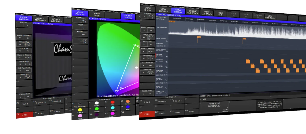This screenshot has height=134, width=306.
Task: Pick the Blue colour swatch
Action: pyautogui.click(x=128, y=107)
